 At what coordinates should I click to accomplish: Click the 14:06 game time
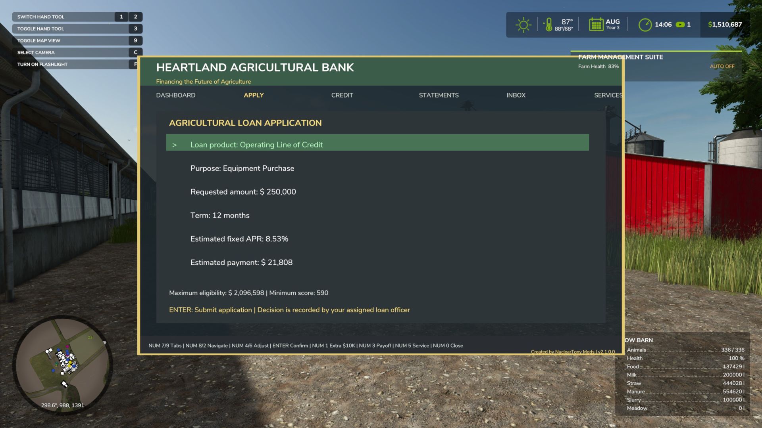(663, 25)
